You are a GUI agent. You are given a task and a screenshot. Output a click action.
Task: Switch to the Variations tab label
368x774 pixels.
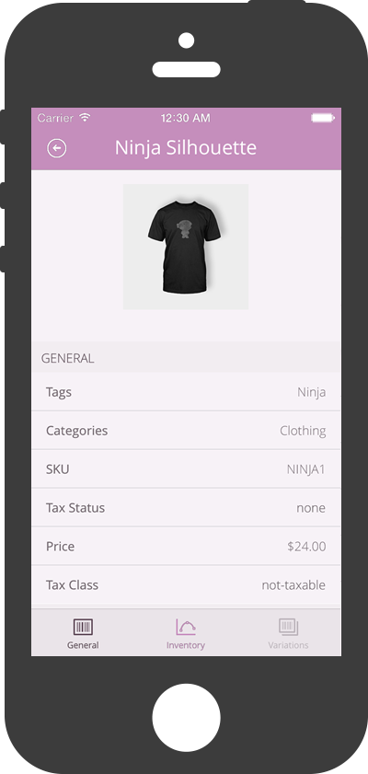pos(288,645)
